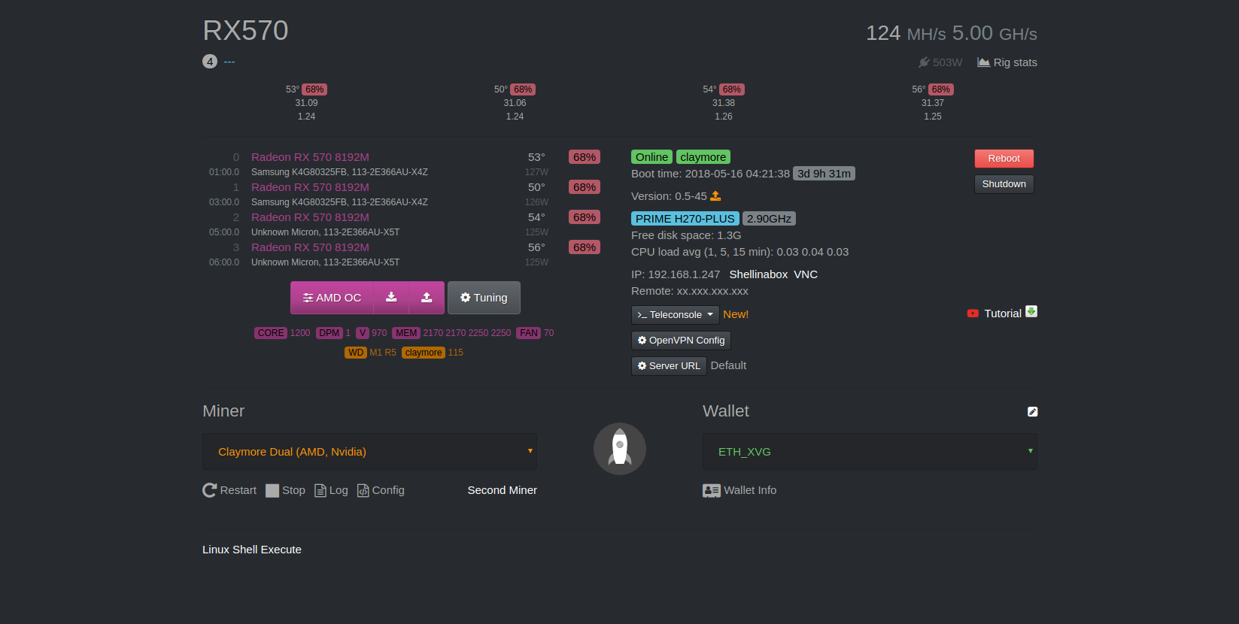Open the miner Config

point(381,490)
